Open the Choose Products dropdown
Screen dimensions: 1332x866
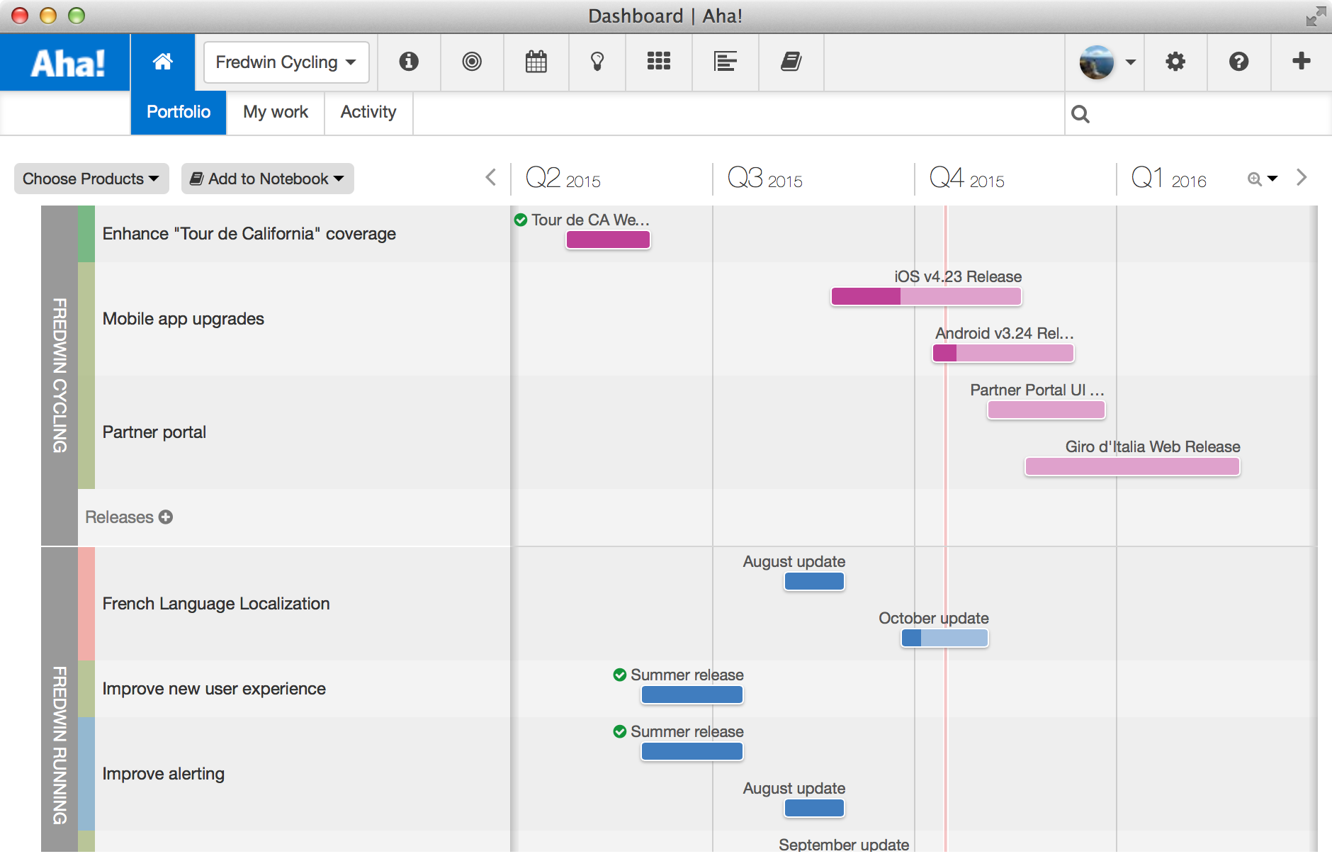point(91,179)
